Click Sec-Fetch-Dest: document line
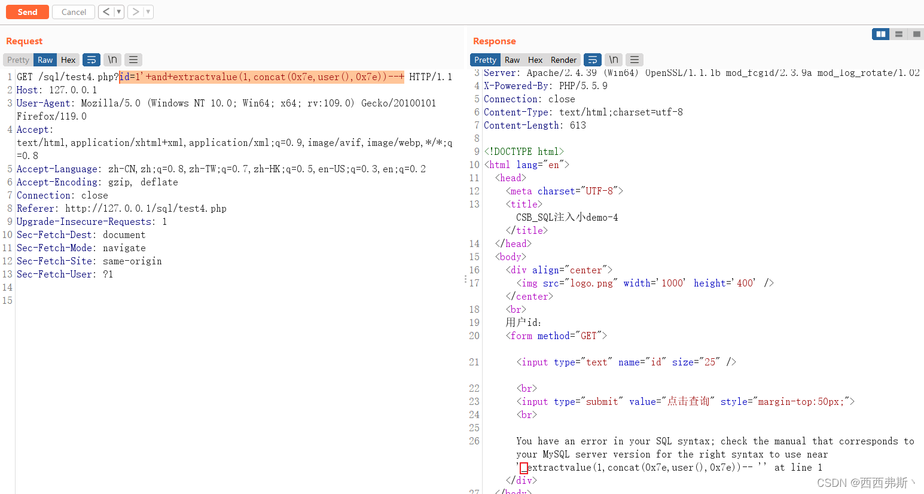 point(81,234)
